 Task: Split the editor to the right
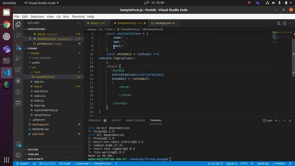(x=284, y=23)
